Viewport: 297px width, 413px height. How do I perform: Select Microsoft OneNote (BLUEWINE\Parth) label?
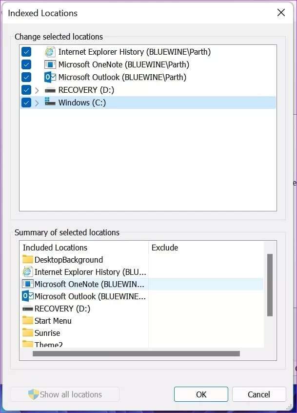[x=124, y=64]
